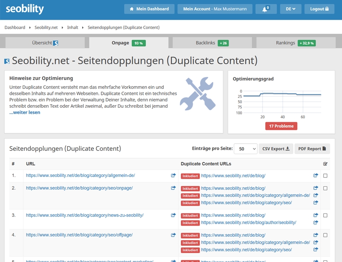The width and height of the screenshot is (342, 262).
Task: Open the category/allgemein-de URL link in row 1
Action: click(80, 175)
